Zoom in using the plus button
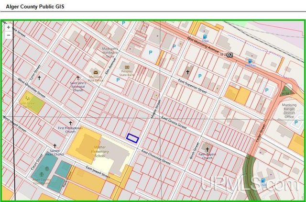This screenshot has height=202, width=306. tap(9, 27)
